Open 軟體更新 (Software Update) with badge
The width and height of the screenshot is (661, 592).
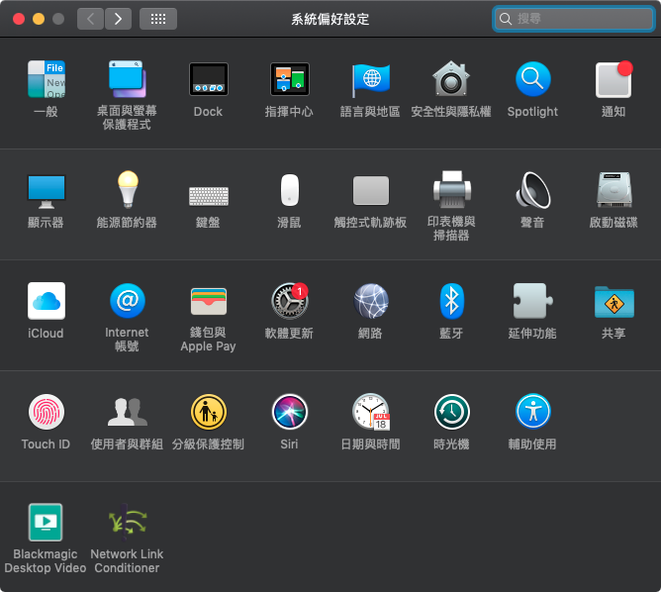point(289,301)
